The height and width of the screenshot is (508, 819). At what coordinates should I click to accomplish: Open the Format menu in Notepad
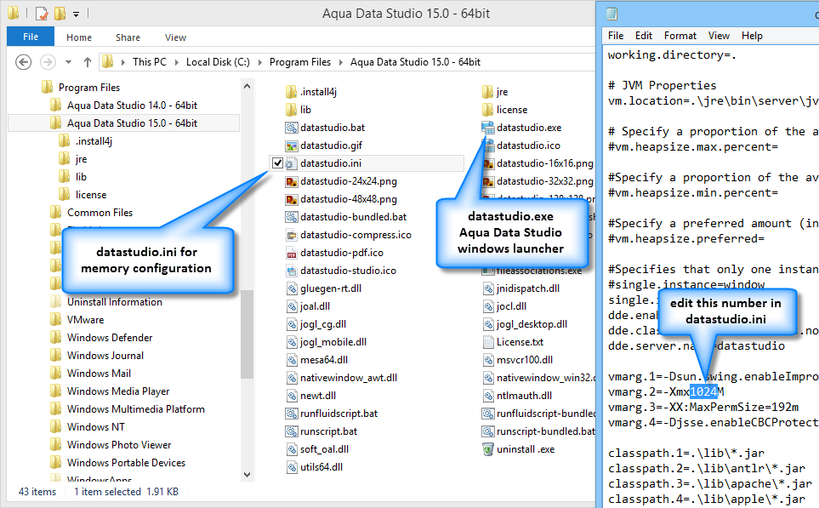click(680, 36)
